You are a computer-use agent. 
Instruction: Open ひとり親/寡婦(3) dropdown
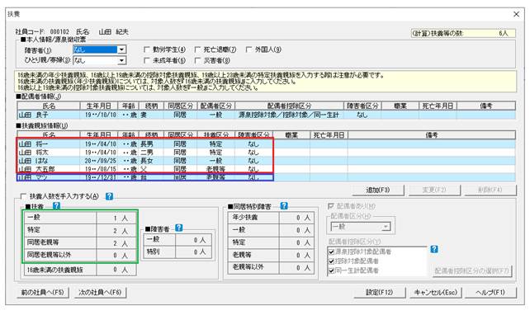pos(121,61)
